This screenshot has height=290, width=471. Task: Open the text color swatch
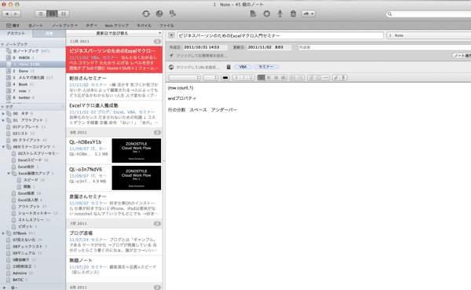click(225, 78)
